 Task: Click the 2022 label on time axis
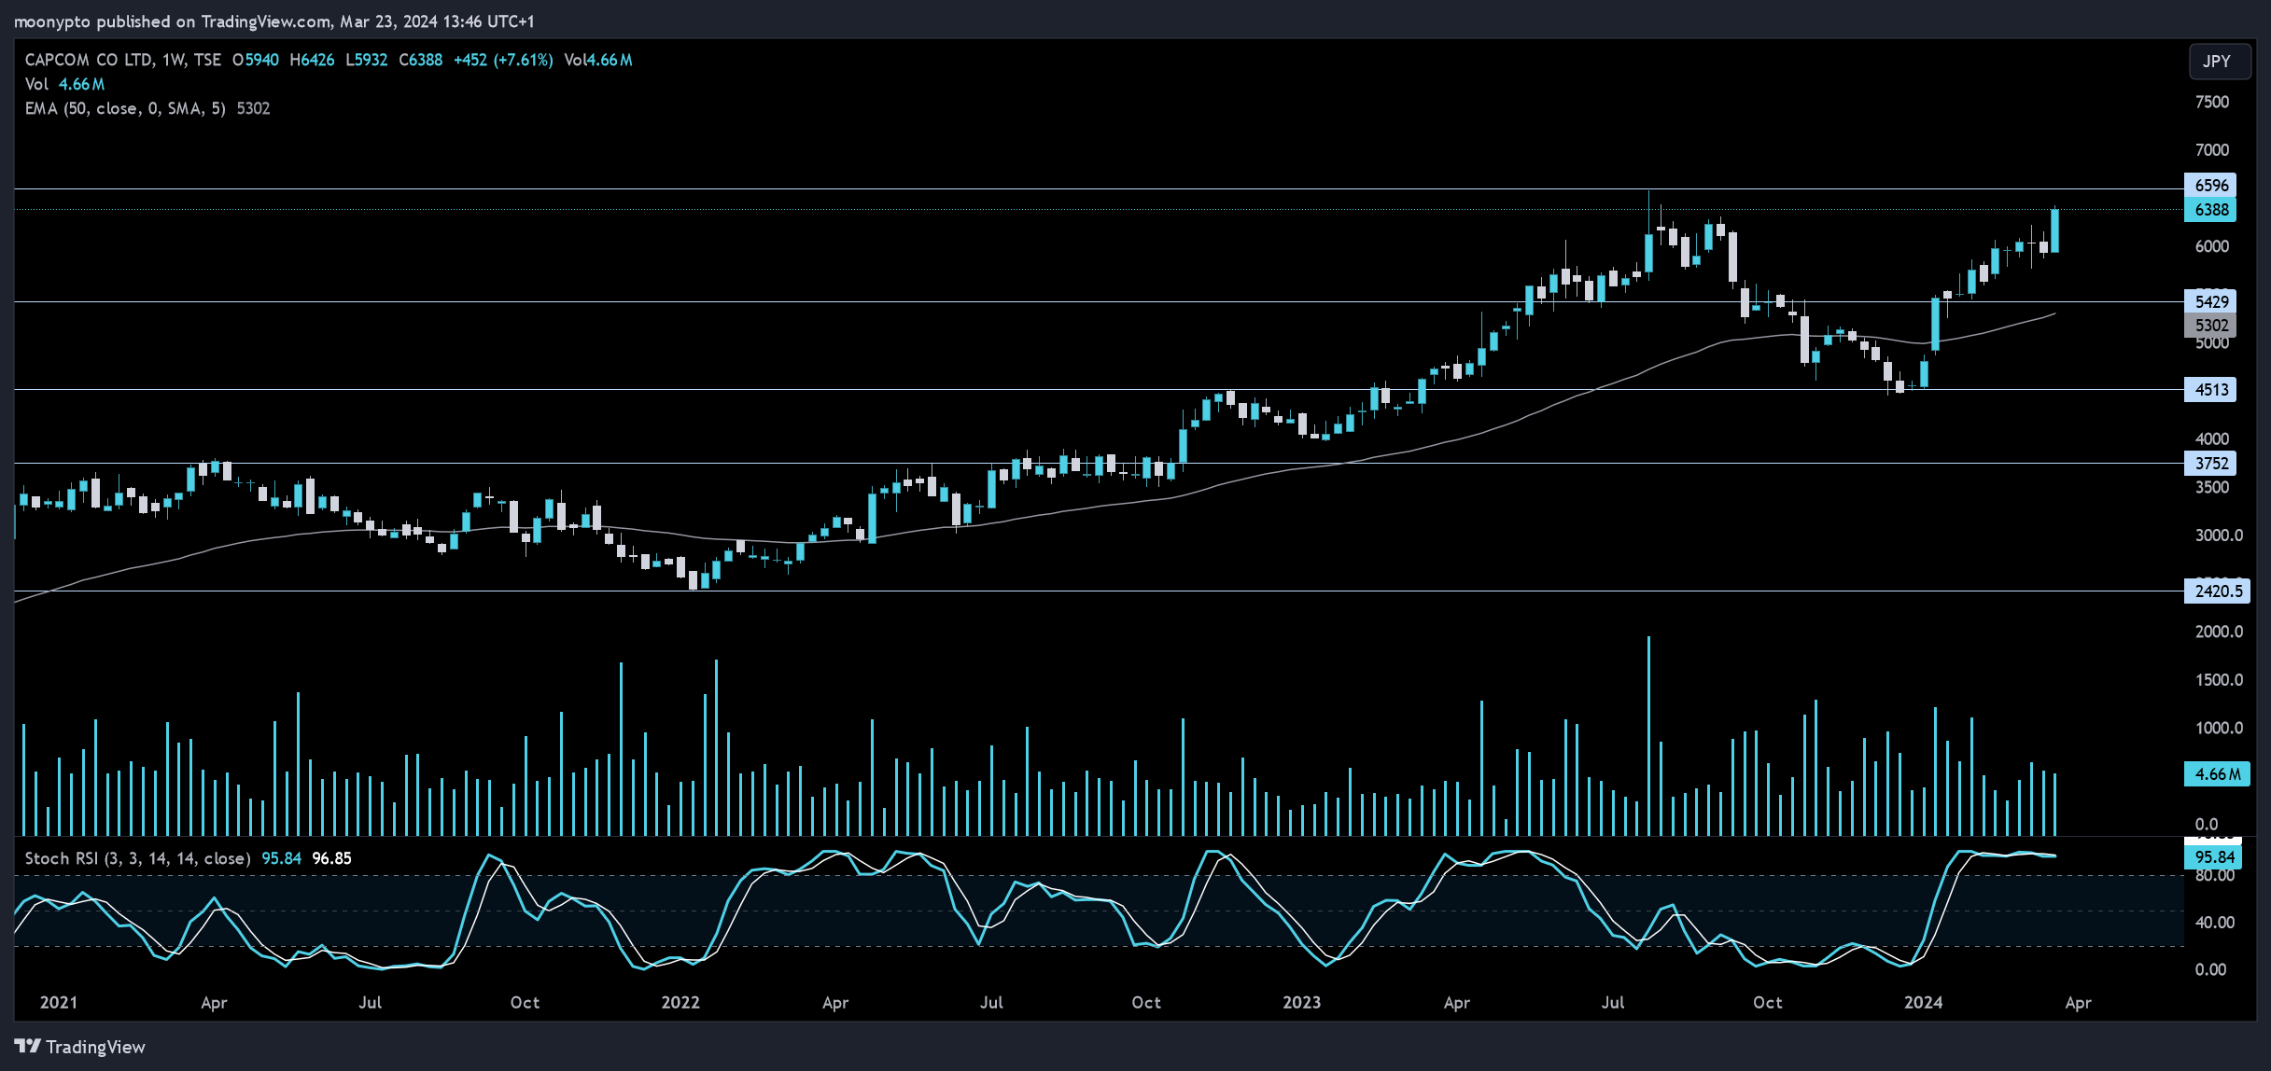click(x=680, y=1002)
